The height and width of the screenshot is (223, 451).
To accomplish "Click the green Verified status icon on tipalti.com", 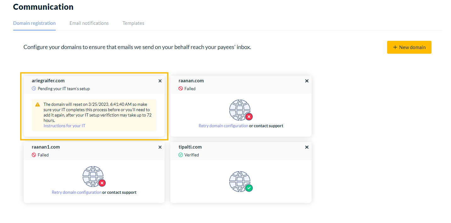I will tap(181, 155).
